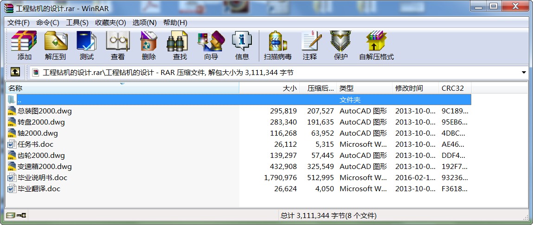Click the Word icon of 任务书.doc
The width and height of the screenshot is (533, 225).
12,144
